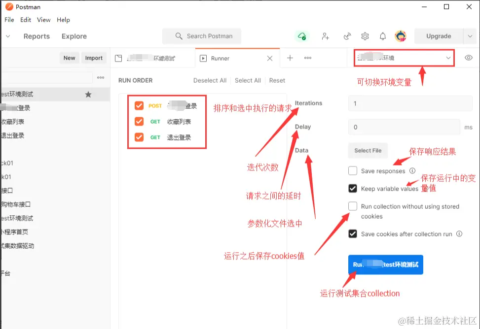Uncheck the GET 退出登录 request checkbox
The height and width of the screenshot is (329, 480).
139,137
